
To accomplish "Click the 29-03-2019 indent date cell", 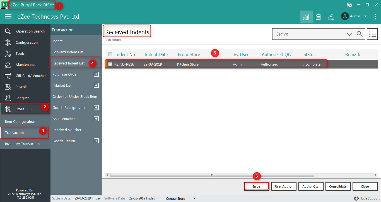I will 153,64.
